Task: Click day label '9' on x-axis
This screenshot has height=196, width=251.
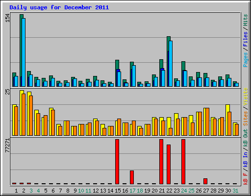Action: pyautogui.click(x=75, y=191)
